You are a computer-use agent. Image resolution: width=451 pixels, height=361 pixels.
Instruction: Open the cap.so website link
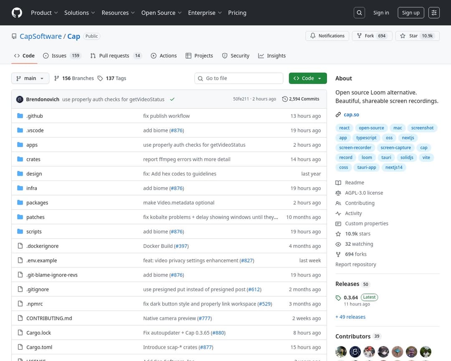tap(351, 114)
